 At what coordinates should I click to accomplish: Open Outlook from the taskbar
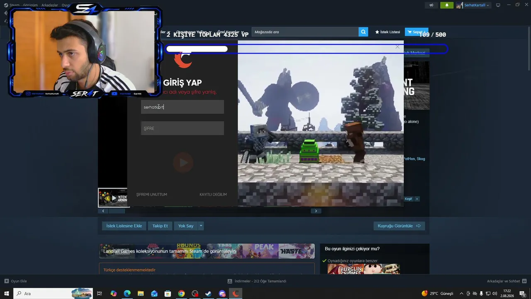[x=154, y=294]
